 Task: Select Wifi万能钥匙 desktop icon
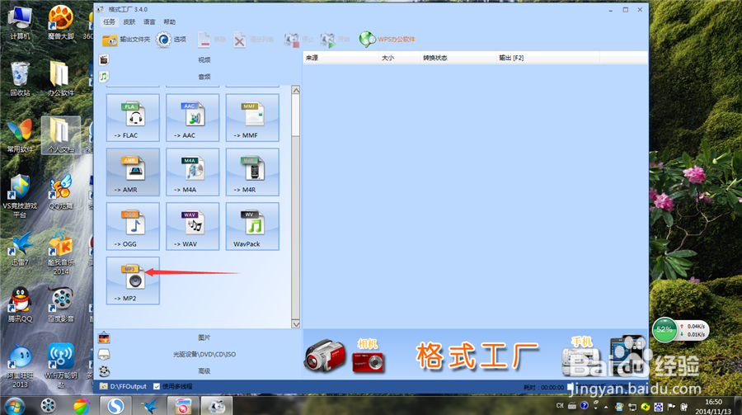coord(61,366)
